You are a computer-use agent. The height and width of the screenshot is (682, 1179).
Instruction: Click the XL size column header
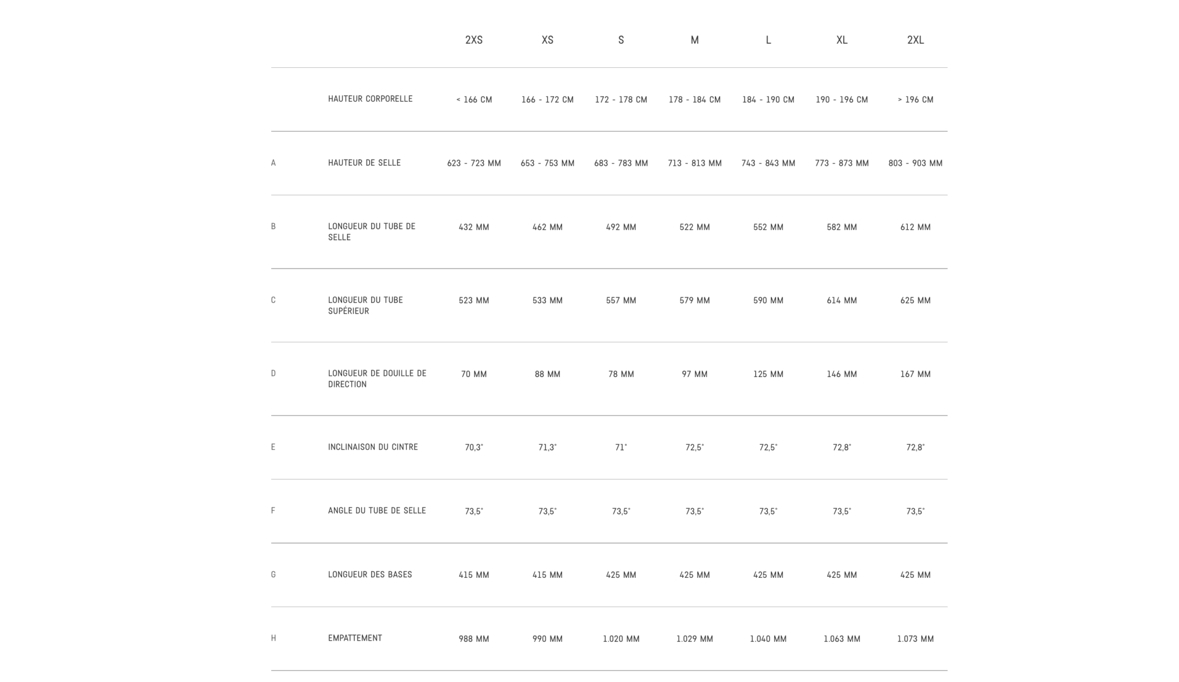(842, 40)
